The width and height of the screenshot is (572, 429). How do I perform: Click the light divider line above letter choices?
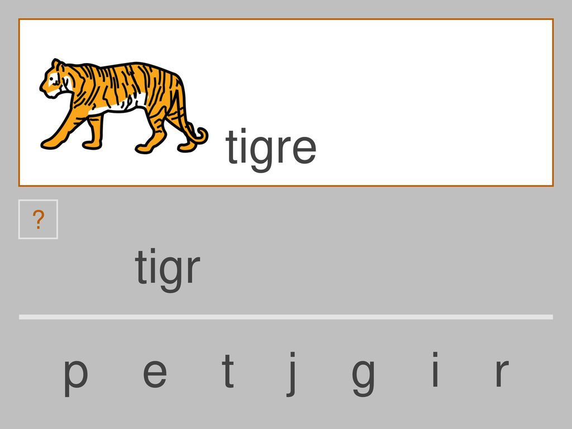coord(286,317)
